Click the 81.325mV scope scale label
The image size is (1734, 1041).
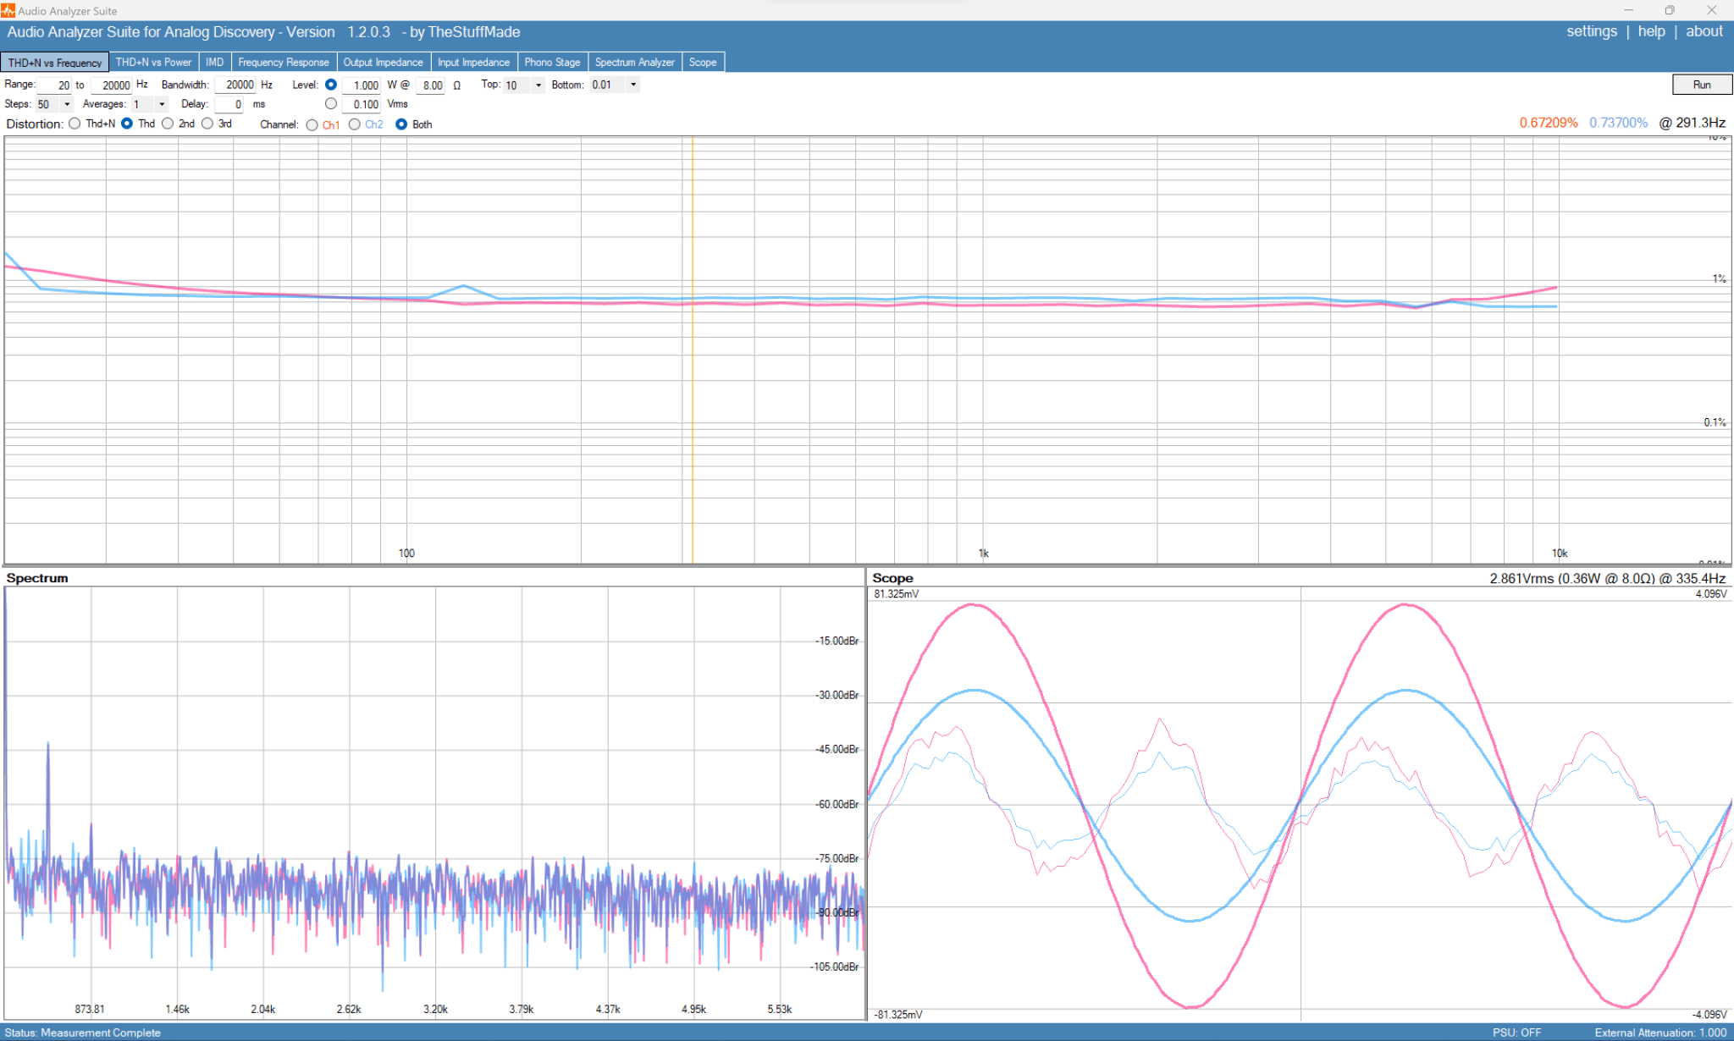tap(897, 594)
